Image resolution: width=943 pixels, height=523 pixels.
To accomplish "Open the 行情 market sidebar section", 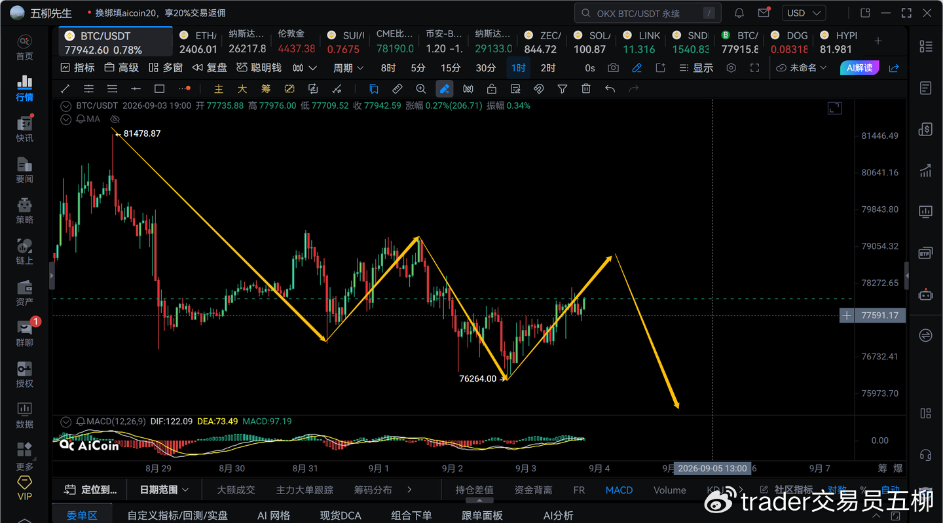I will click(25, 88).
